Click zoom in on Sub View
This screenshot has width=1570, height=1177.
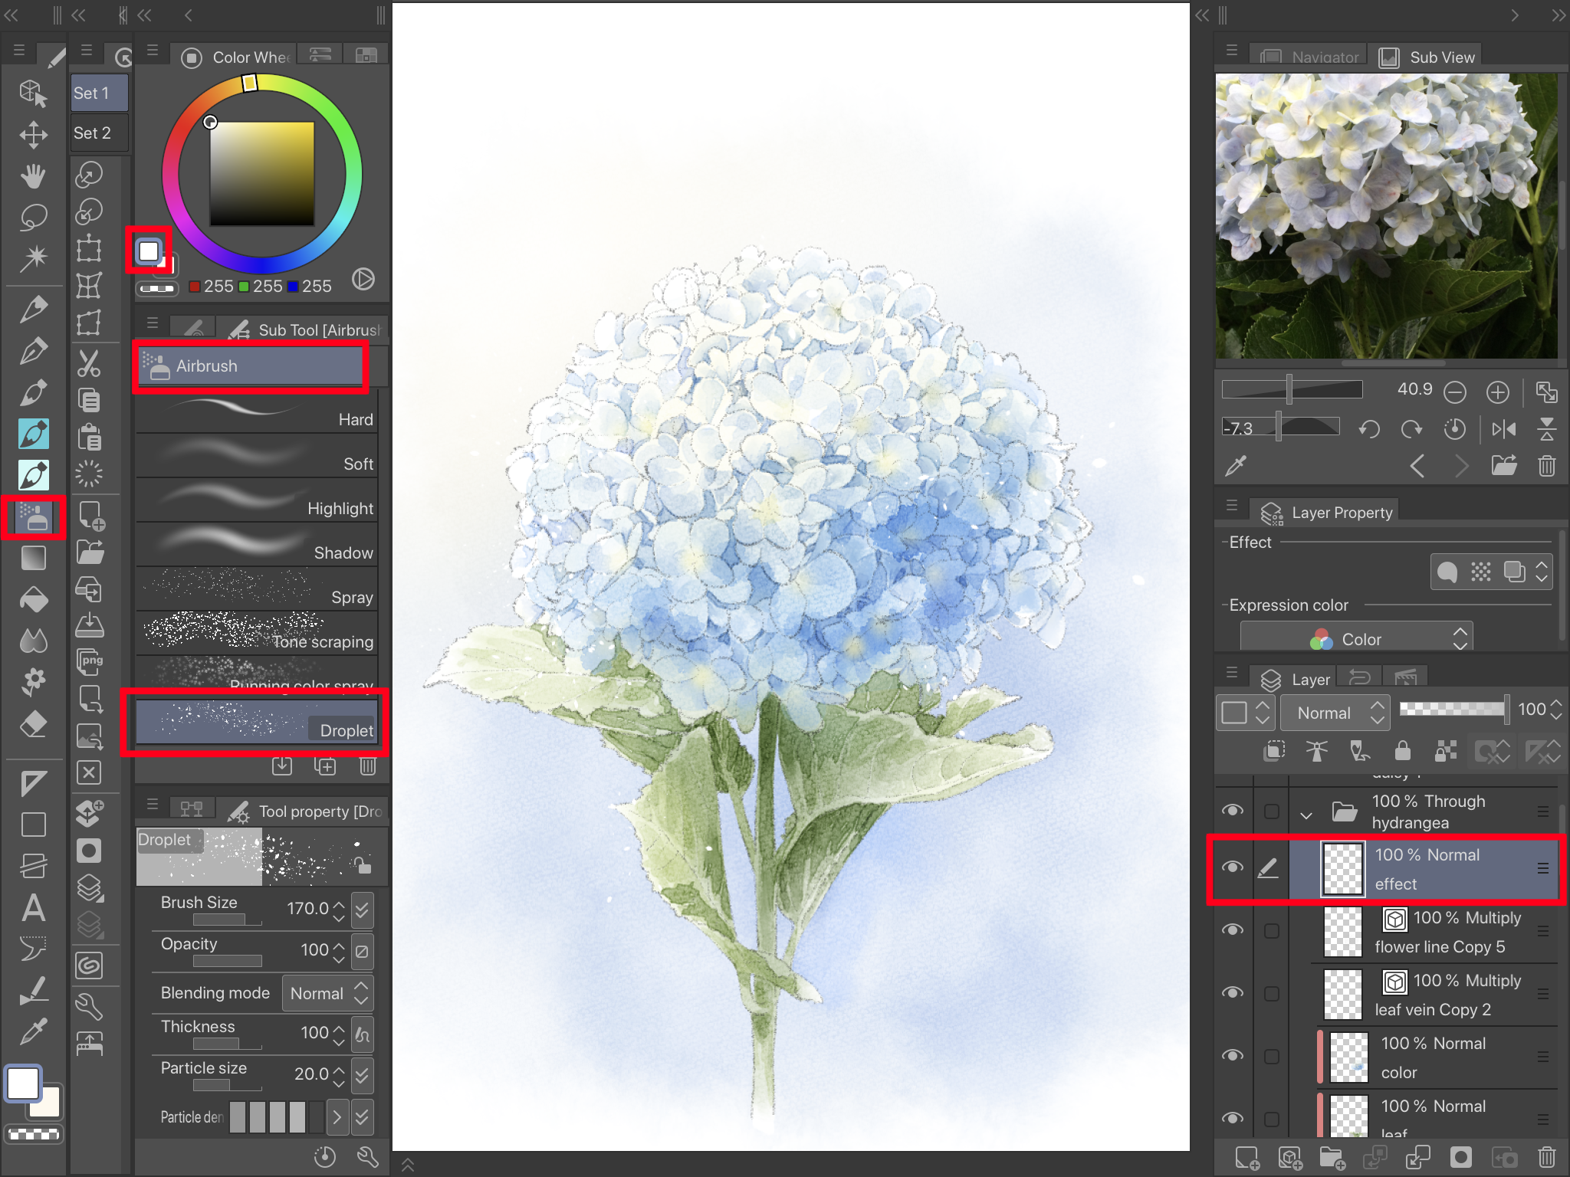click(x=1497, y=392)
